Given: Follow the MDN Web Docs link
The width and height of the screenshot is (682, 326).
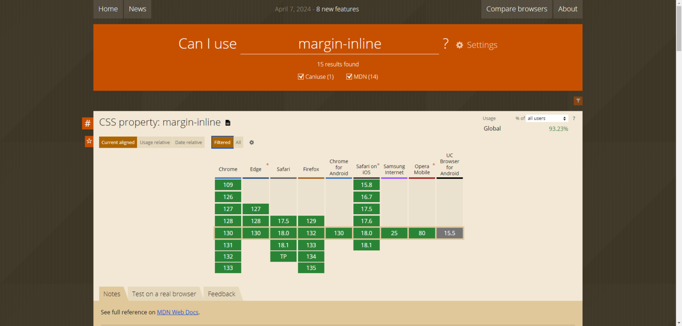Looking at the screenshot, I should click(x=178, y=312).
